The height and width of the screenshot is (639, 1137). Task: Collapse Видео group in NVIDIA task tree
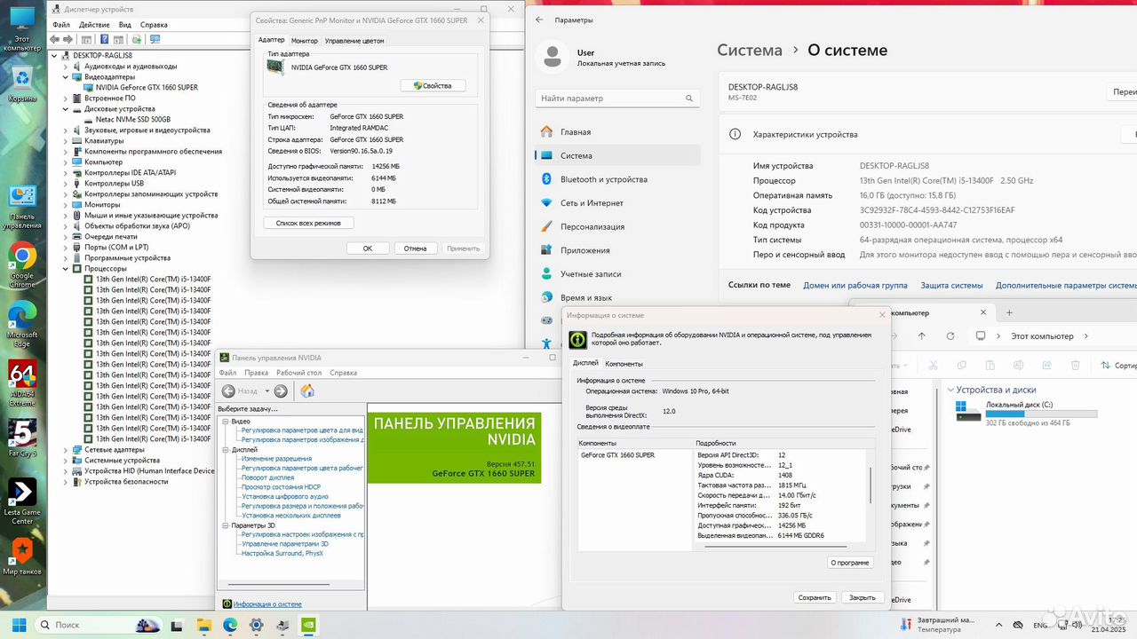(x=225, y=422)
